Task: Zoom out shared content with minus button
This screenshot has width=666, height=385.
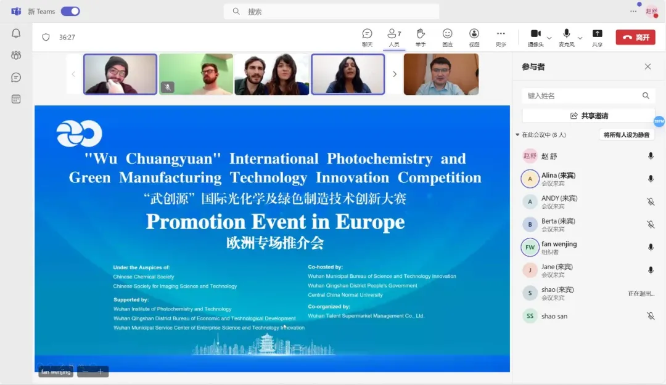Action: (x=86, y=372)
